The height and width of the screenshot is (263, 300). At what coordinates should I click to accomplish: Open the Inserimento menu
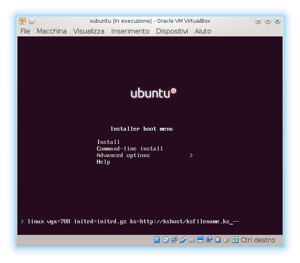[x=130, y=31]
